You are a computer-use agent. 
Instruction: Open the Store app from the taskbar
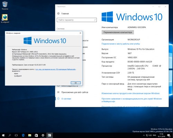tap(36, 135)
